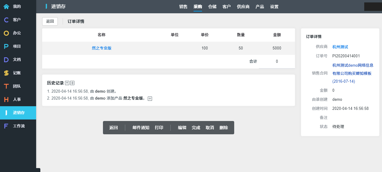Expand all history records with plus icon
This screenshot has height=172, width=382.
pyautogui.click(x=72, y=83)
